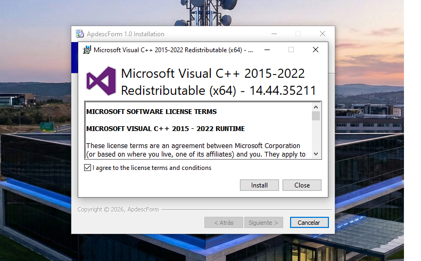Uncheck the license terms agreement checkbox
The height and width of the screenshot is (261, 421).
click(x=87, y=168)
